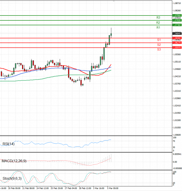Select the 1.06560 red price tag
The width and height of the screenshot is (182, 191).
(x=177, y=38)
